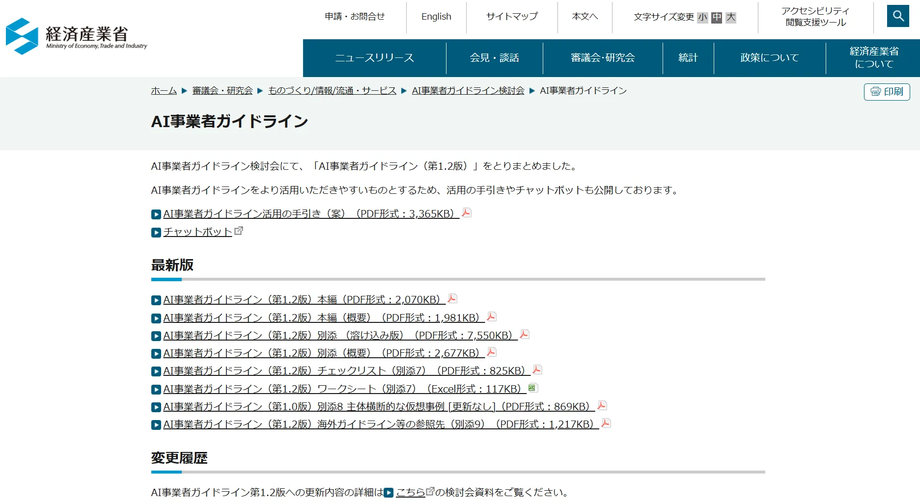The height and width of the screenshot is (502, 920).
Task: Open 海外ガイドライン等の参照先(別添9) link
Action: (381, 424)
